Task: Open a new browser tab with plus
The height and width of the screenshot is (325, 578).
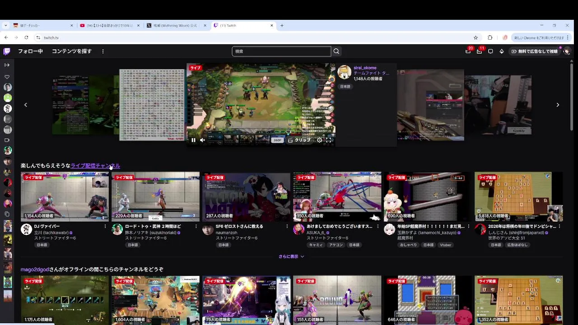Action: tap(282, 25)
